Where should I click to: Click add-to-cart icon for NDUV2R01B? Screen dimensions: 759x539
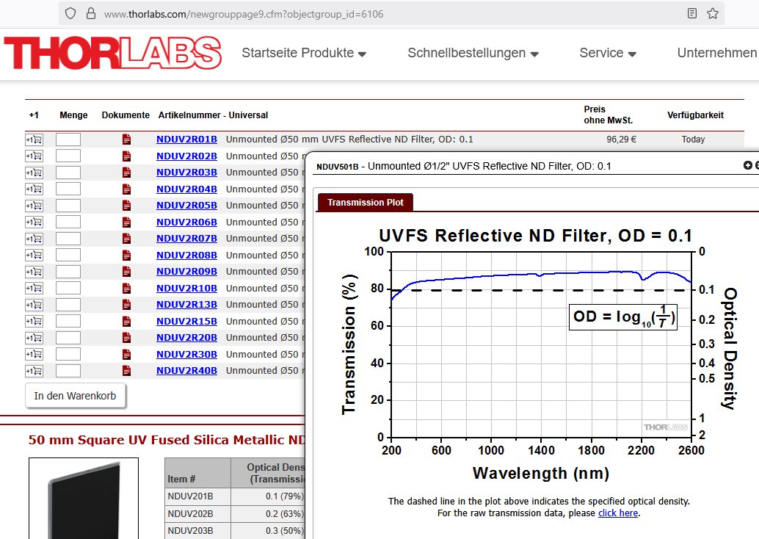point(34,140)
